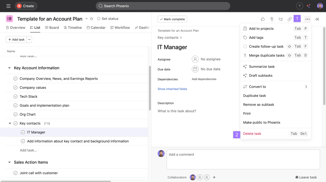Select Duplicate task from menu
This screenshot has height=182, width=326.
pyautogui.click(x=254, y=95)
